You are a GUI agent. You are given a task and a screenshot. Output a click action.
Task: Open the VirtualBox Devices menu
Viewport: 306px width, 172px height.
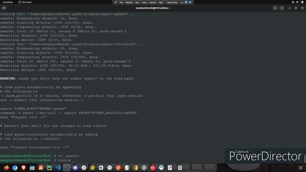pos(153,2)
